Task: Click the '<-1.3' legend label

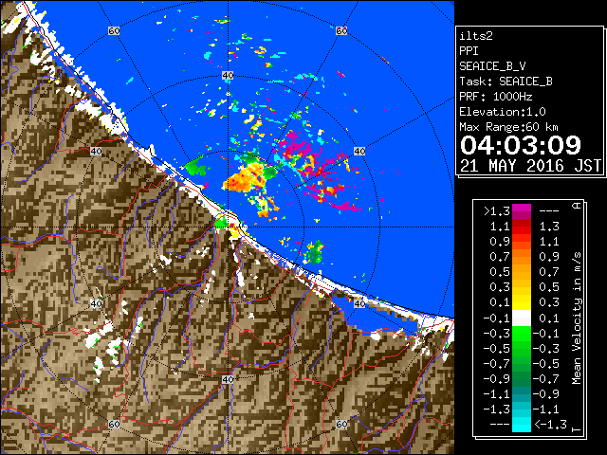Action: (x=550, y=425)
